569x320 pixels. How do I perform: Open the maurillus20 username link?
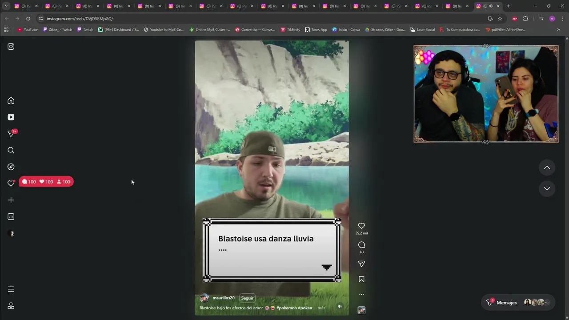[x=224, y=298]
